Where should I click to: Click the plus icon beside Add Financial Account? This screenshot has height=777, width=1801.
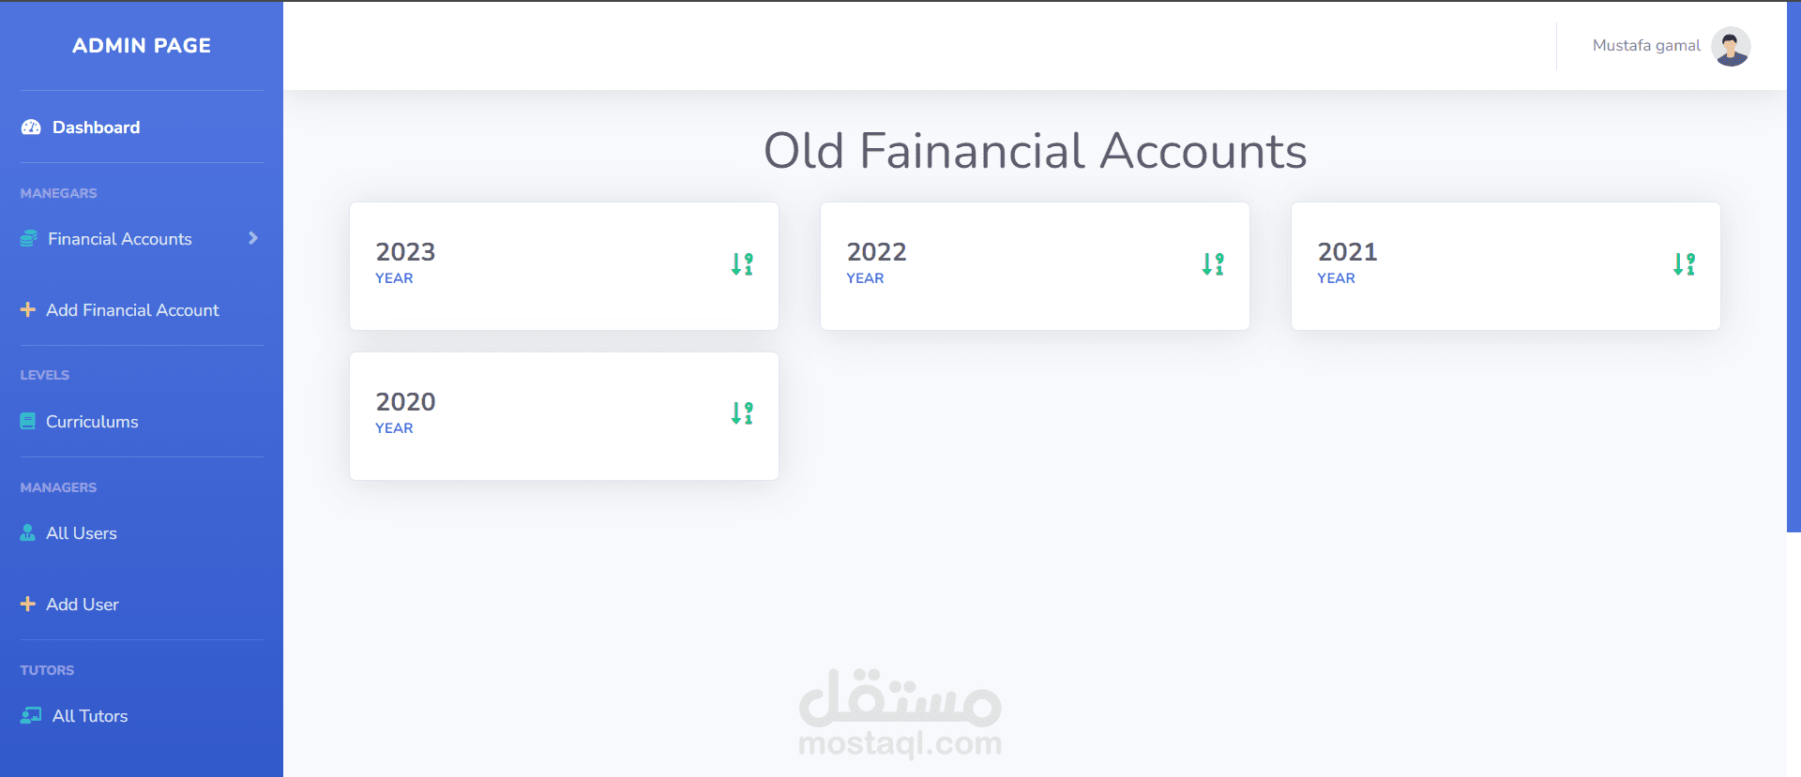(x=28, y=310)
